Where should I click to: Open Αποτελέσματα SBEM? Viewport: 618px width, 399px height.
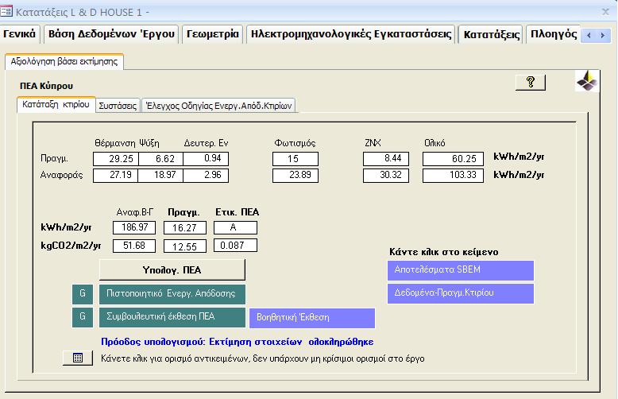click(461, 270)
